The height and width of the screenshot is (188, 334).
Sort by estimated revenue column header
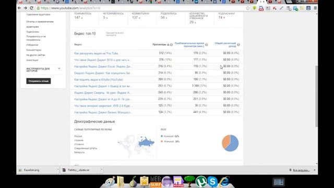(225, 44)
